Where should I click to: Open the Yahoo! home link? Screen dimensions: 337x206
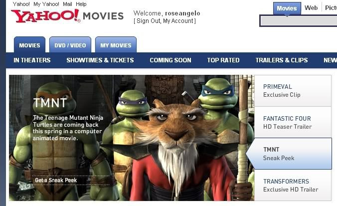click(x=21, y=4)
